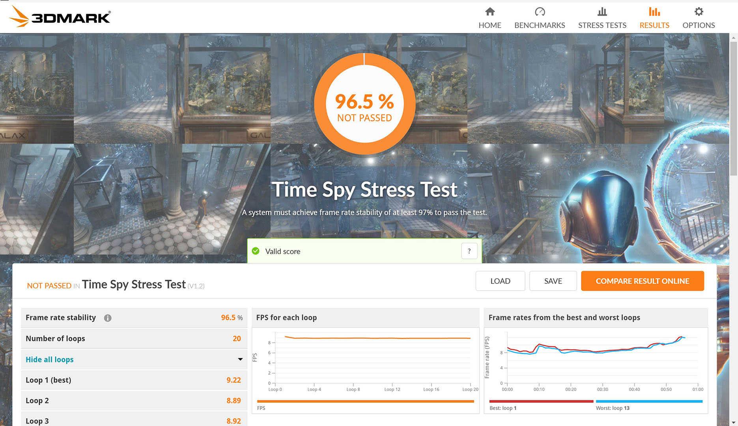738x426 pixels.
Task: Toggle the Best: loop 1 legend series
Action: coord(541,402)
